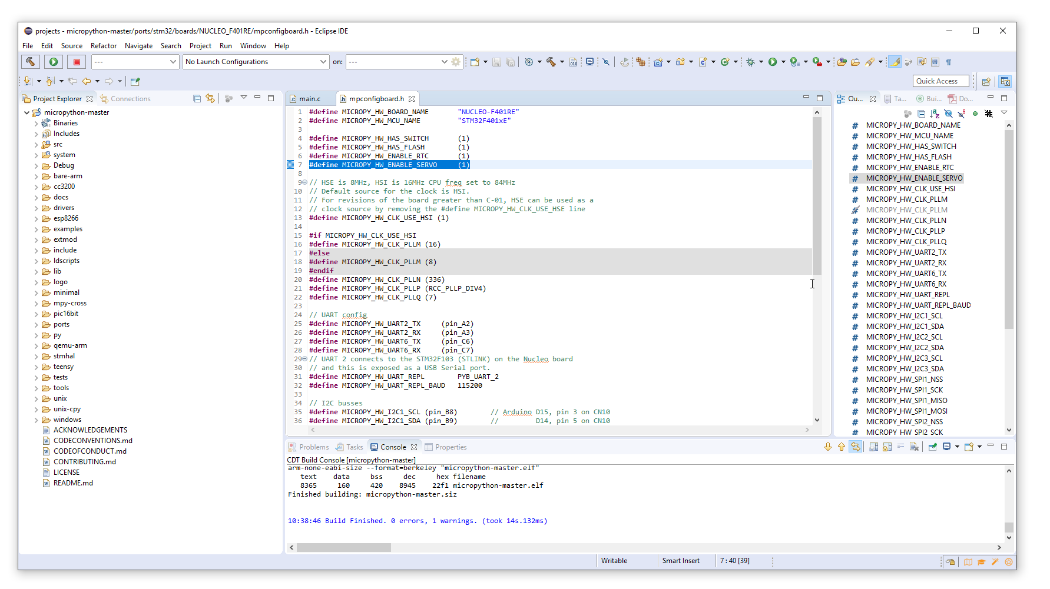Open Project Explorer view menu triangle
Screen dimensions: 1050x589
[243, 98]
